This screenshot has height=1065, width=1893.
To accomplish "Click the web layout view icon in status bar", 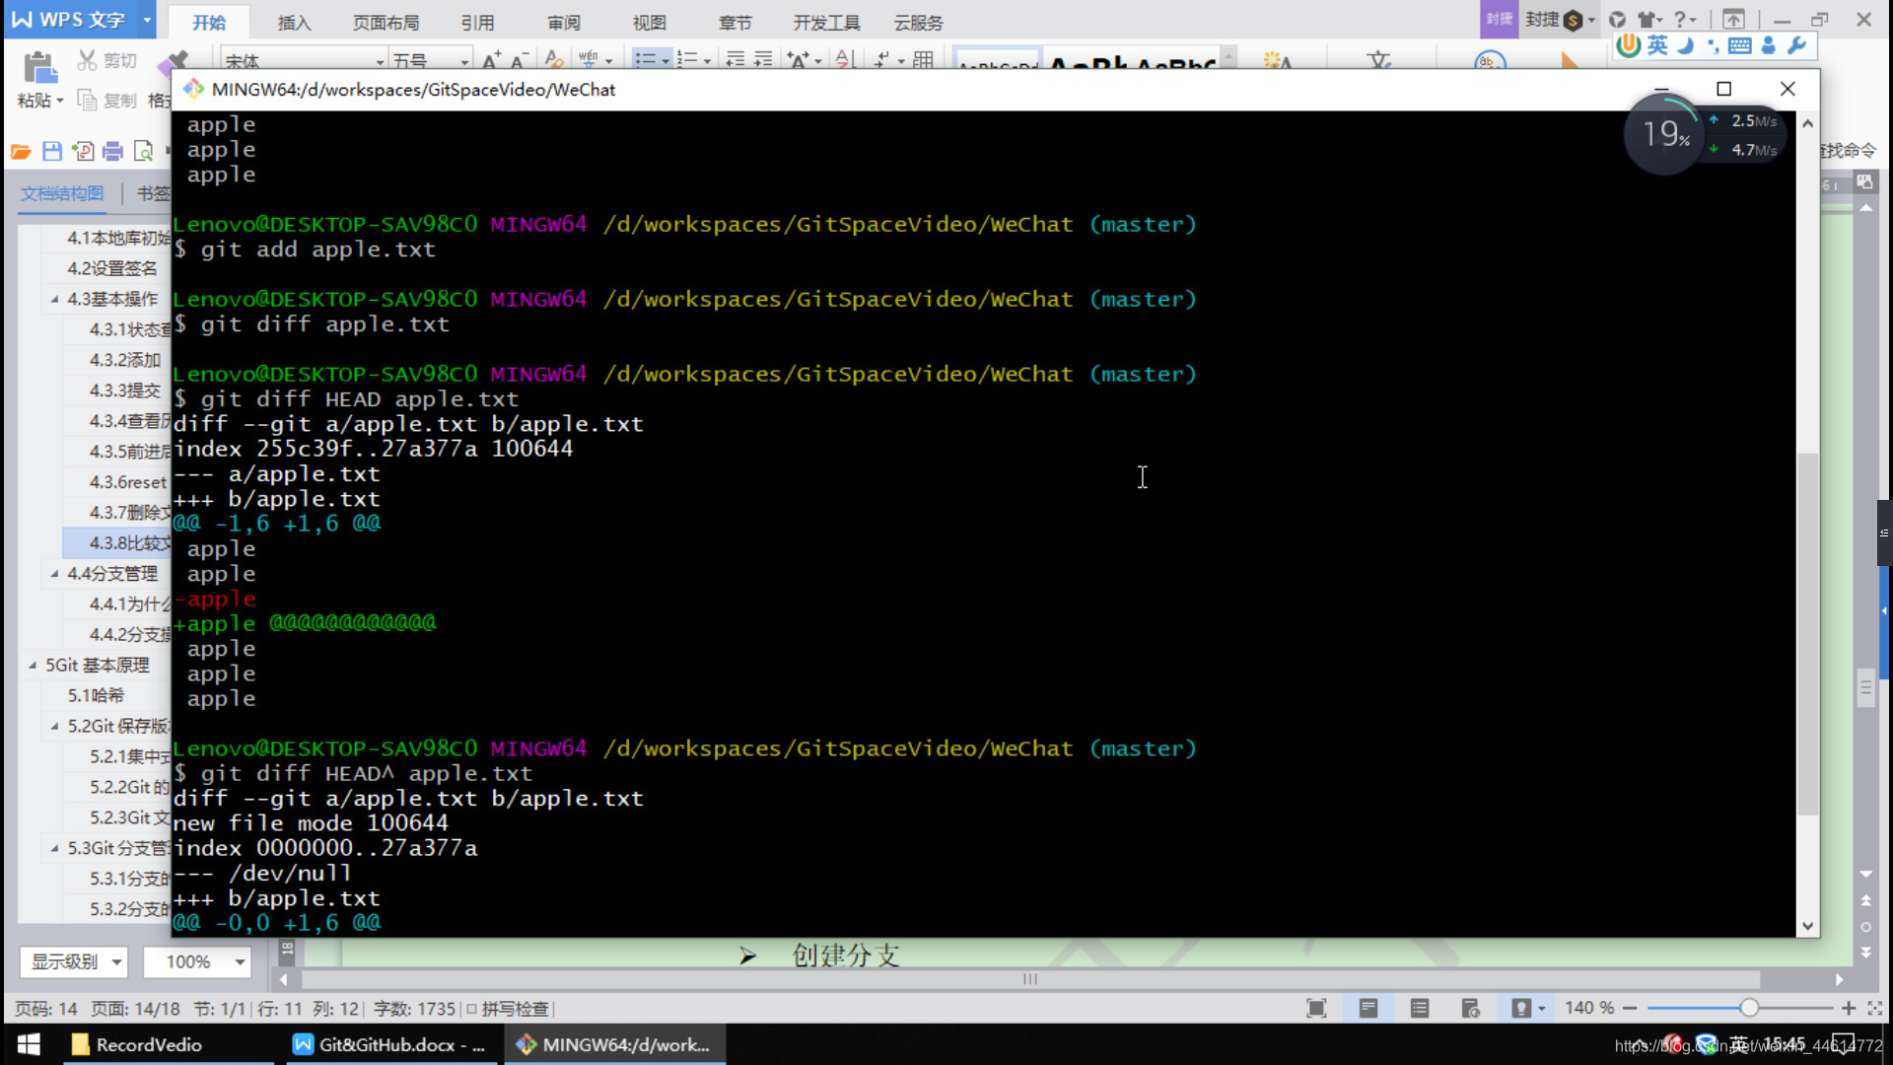I will pyautogui.click(x=1471, y=1008).
